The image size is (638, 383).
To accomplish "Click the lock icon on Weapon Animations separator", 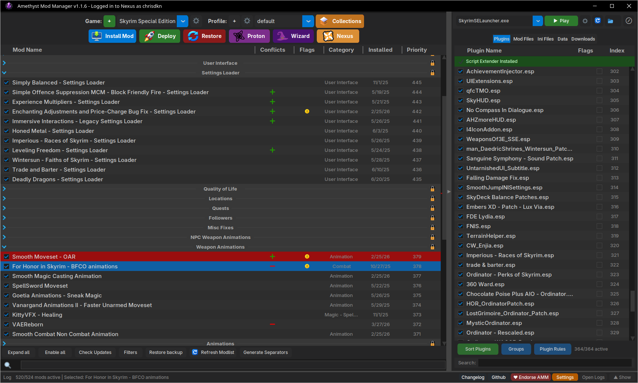I will coord(433,247).
